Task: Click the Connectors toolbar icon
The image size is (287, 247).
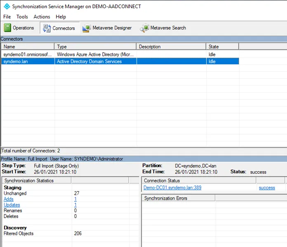Action: [46, 28]
